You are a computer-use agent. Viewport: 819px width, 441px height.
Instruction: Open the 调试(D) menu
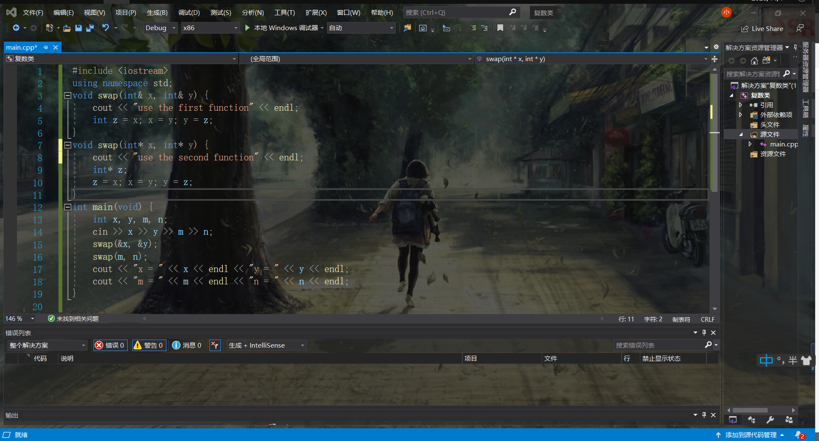pyautogui.click(x=189, y=13)
